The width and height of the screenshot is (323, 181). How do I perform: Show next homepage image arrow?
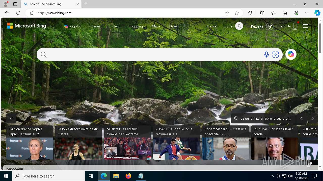[313, 118]
